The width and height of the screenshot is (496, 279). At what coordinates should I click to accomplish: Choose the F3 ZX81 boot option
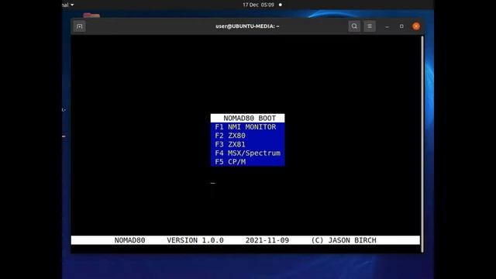click(248, 144)
